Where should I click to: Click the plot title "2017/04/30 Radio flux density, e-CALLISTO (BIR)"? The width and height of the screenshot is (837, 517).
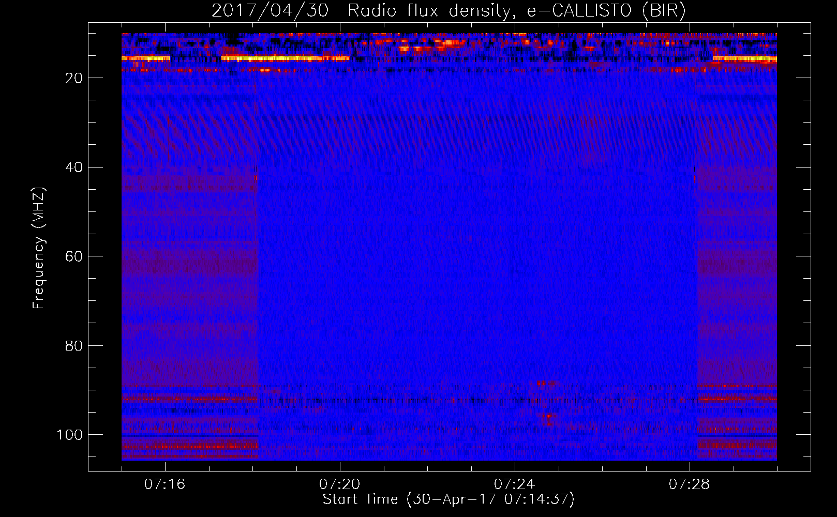(x=449, y=11)
